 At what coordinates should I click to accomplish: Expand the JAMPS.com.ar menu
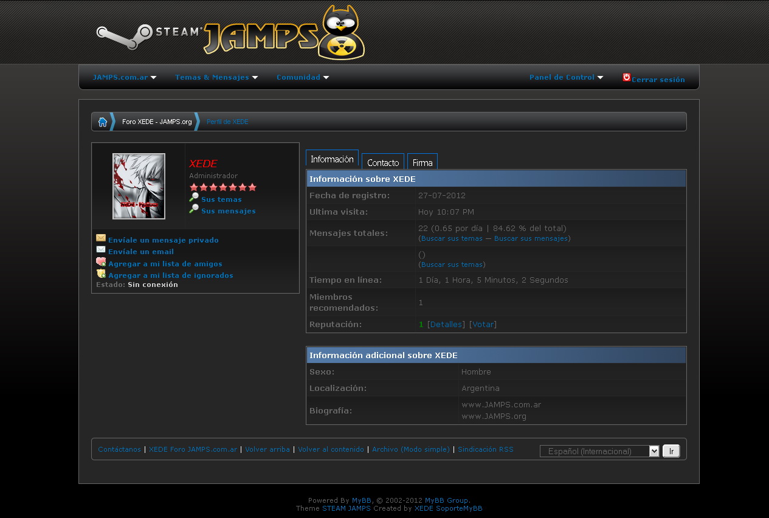[x=124, y=77]
